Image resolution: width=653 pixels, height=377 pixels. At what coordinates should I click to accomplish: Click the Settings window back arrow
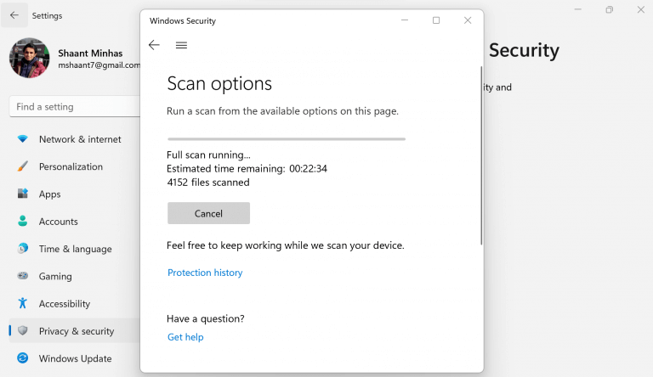(14, 15)
